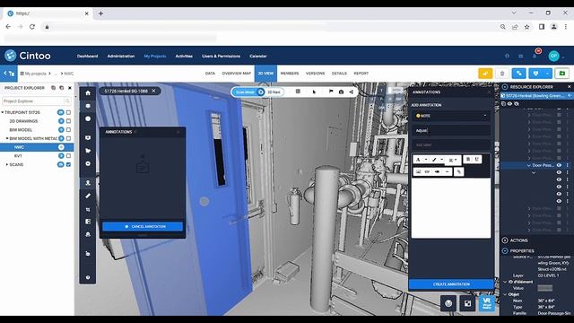The image size is (574, 323).
Task: Check the RVT checkbox
Action: (x=68, y=156)
